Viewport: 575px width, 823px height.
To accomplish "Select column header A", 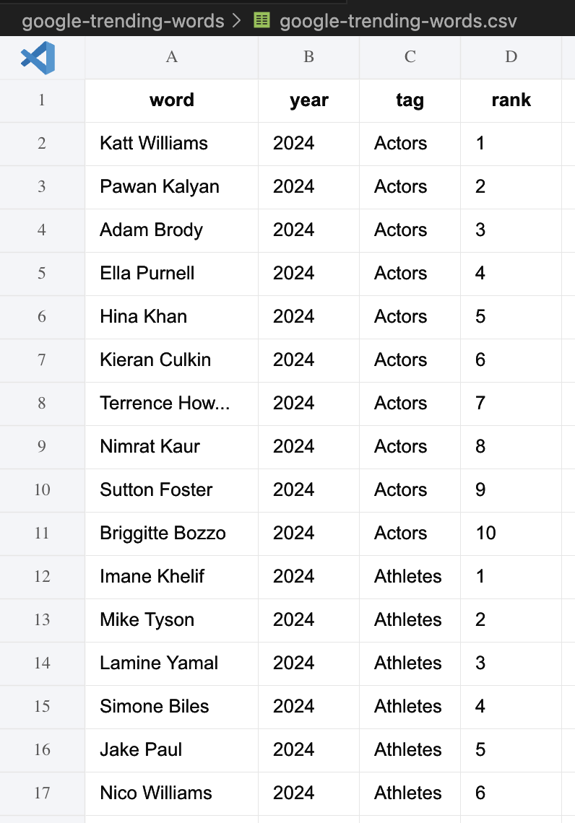I will point(171,57).
